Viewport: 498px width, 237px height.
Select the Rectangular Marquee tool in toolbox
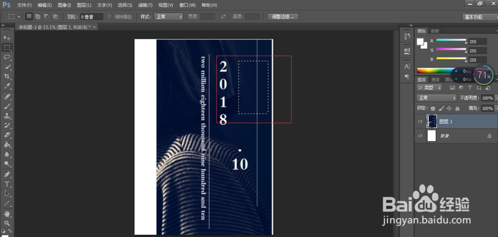click(x=7, y=47)
